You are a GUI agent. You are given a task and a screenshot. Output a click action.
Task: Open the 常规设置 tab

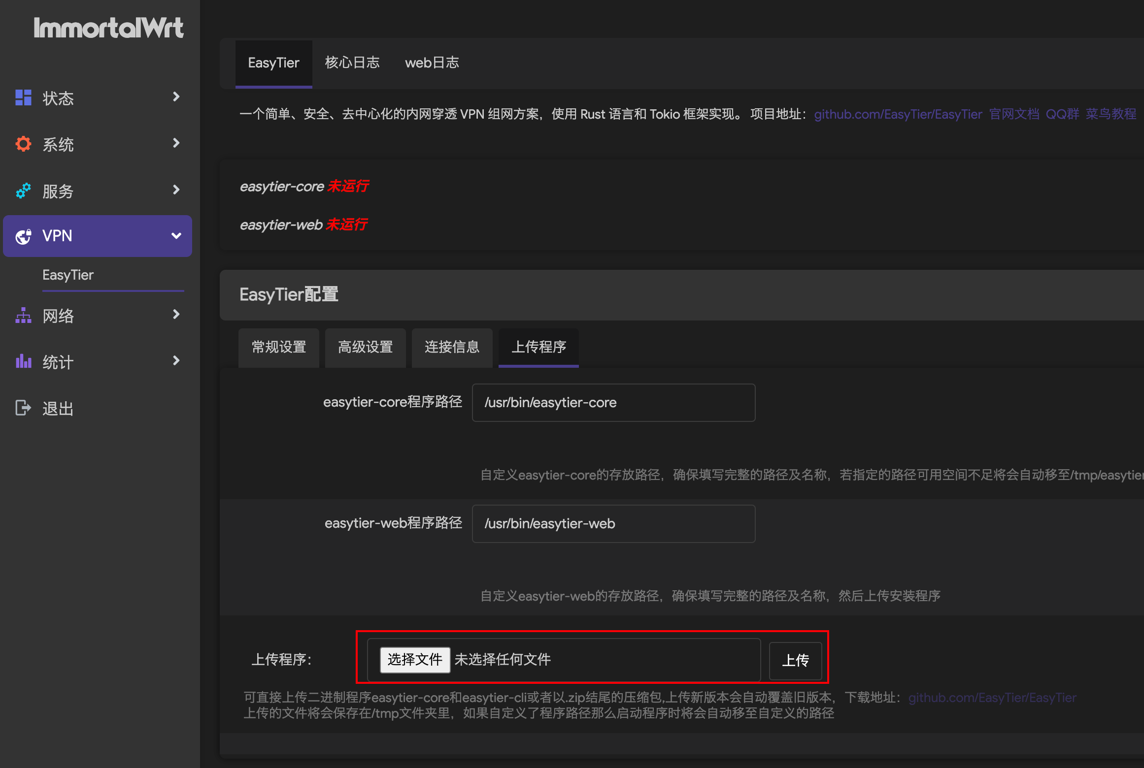click(279, 347)
